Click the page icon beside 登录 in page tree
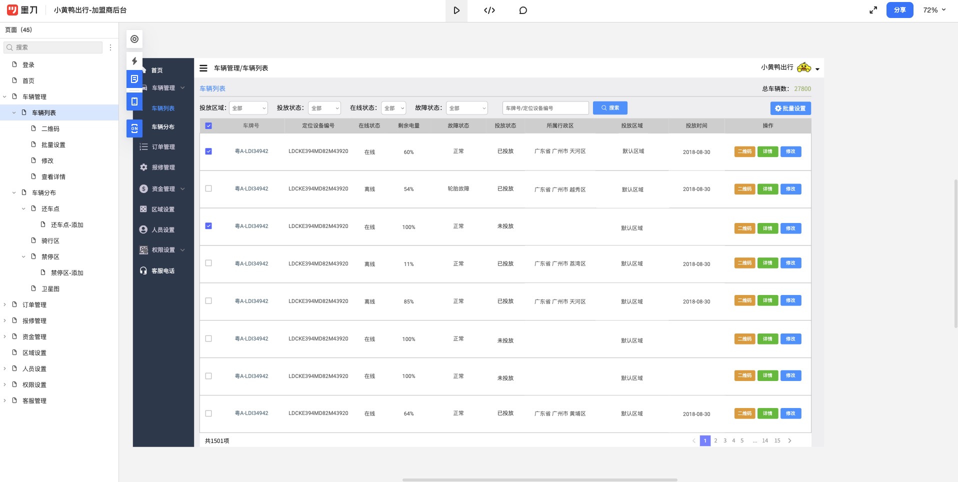The width and height of the screenshot is (958, 482). click(x=14, y=64)
